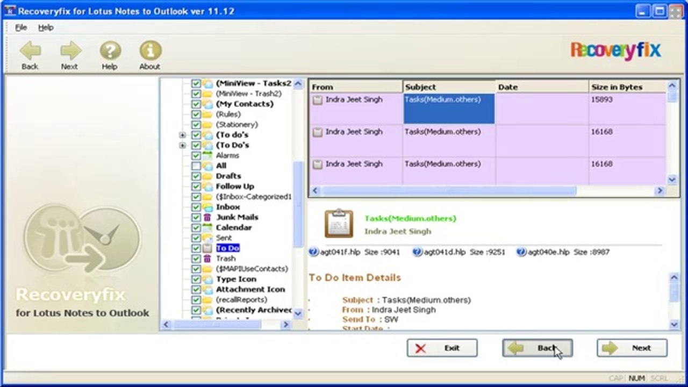
Task: Sort by Date column header
Action: (542, 87)
